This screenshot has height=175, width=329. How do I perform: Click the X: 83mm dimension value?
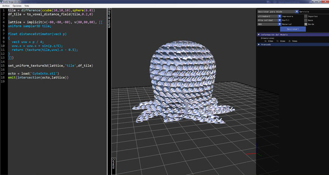coord(269,41)
